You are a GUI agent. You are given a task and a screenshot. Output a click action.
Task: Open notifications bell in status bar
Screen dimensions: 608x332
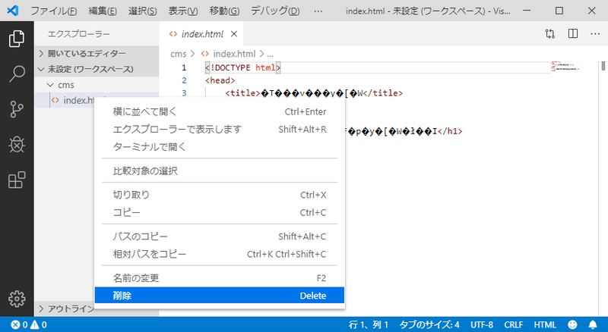click(593, 324)
